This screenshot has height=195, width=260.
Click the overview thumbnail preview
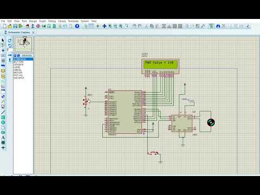tap(23, 44)
